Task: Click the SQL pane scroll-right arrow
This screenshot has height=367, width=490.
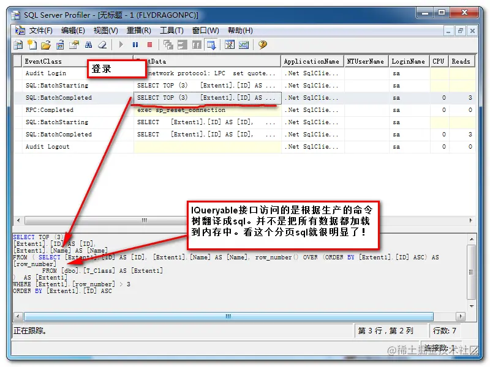Action: click(461, 316)
